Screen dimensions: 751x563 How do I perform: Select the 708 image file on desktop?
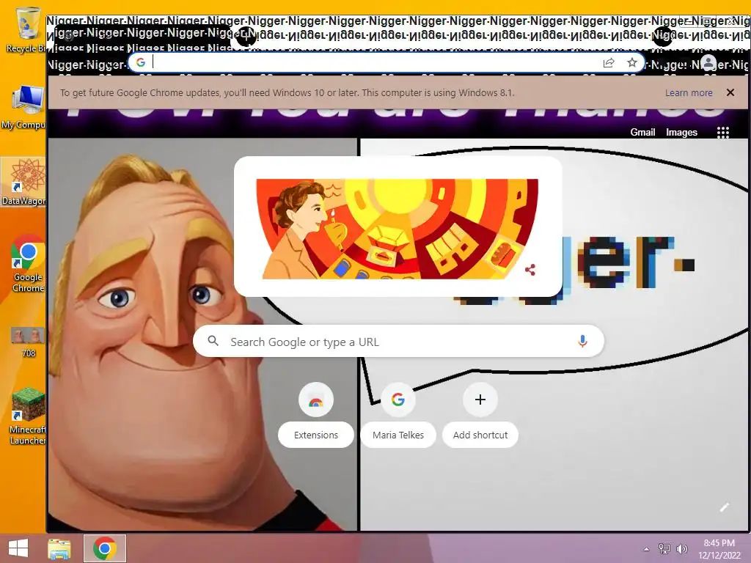click(x=28, y=342)
